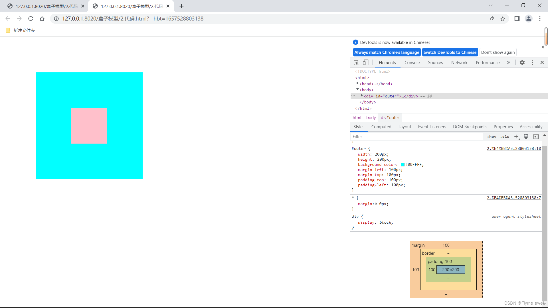This screenshot has width=548, height=308.
Task: Expand the margin shorthand property
Action: point(377,204)
